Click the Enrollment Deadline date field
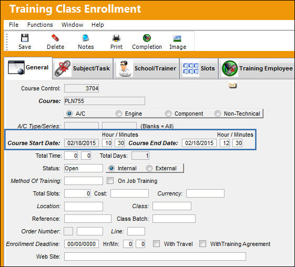 [x=82, y=244]
